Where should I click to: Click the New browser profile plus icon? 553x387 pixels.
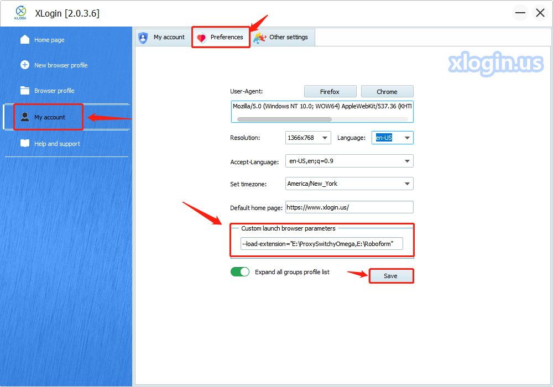click(x=25, y=65)
